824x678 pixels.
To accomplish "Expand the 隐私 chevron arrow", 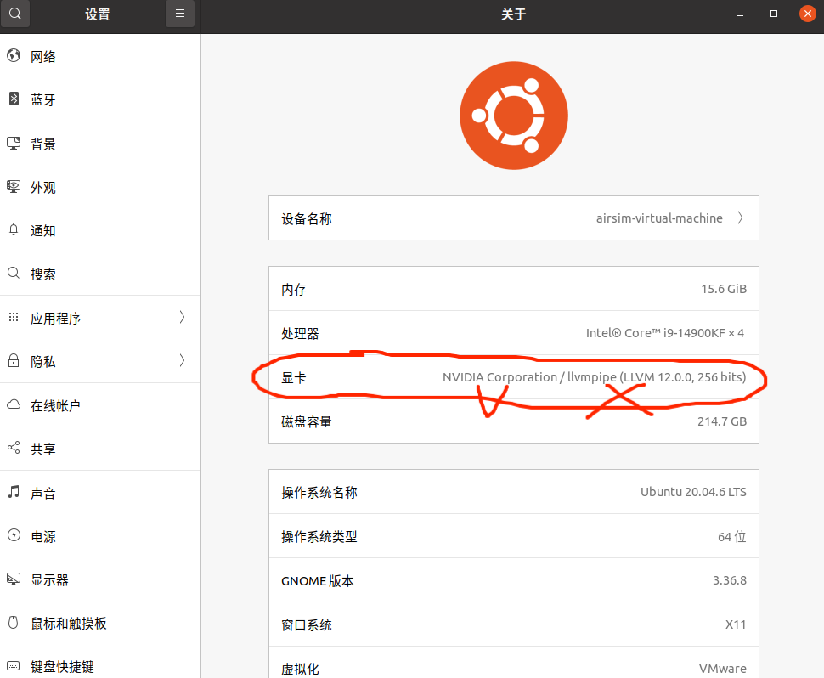I will click(182, 360).
